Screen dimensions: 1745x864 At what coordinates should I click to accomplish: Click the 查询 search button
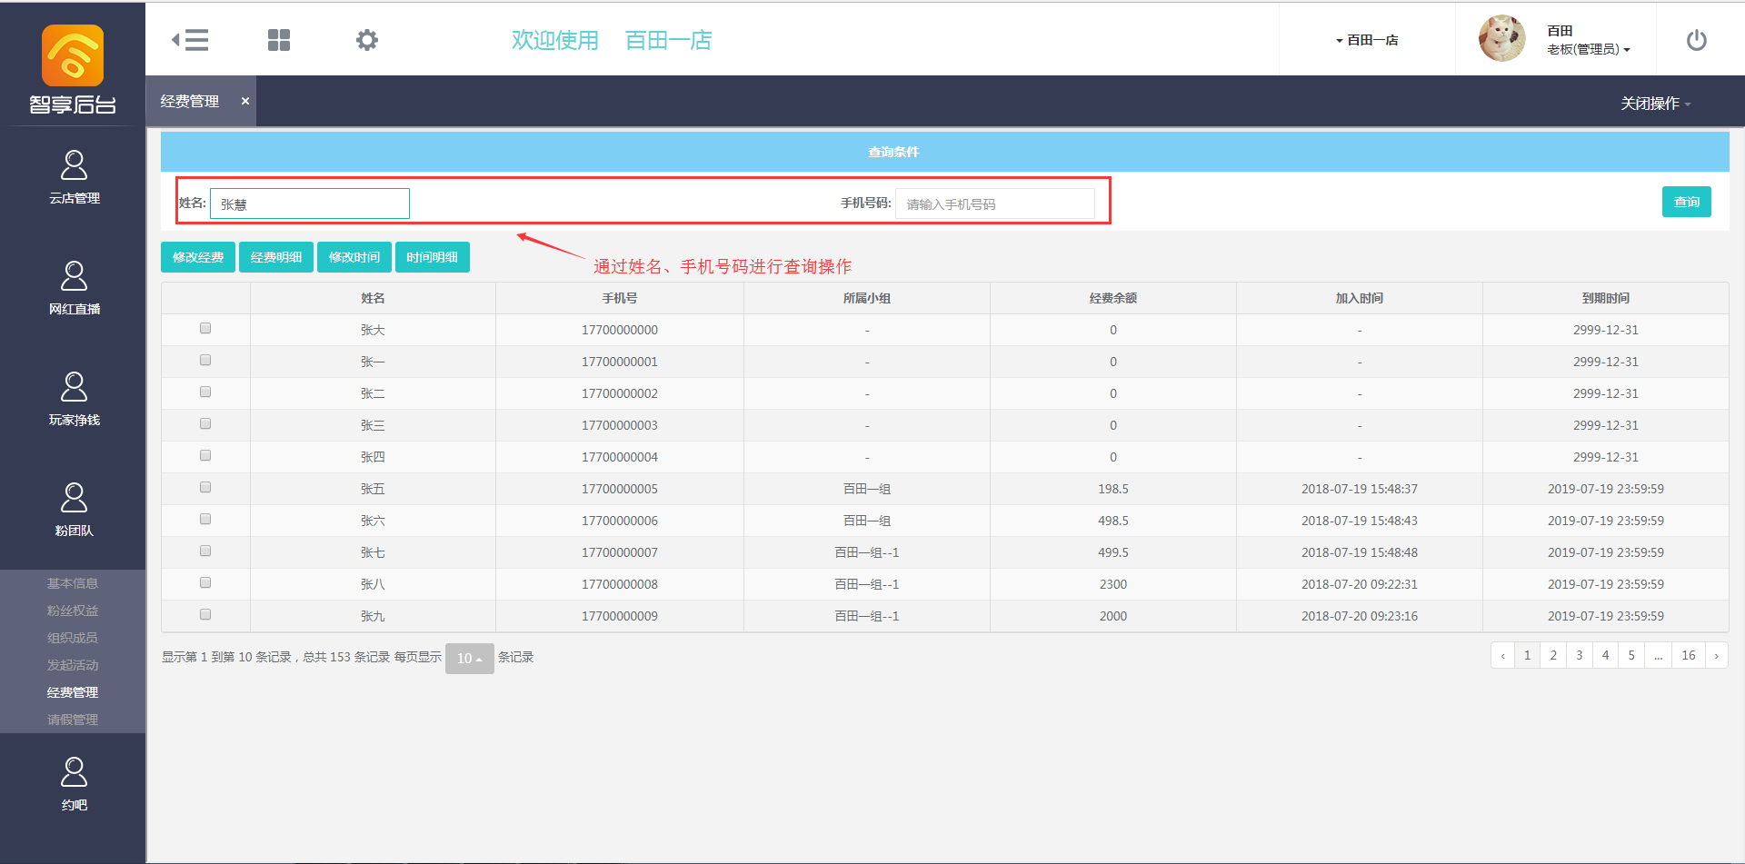[x=1687, y=202]
